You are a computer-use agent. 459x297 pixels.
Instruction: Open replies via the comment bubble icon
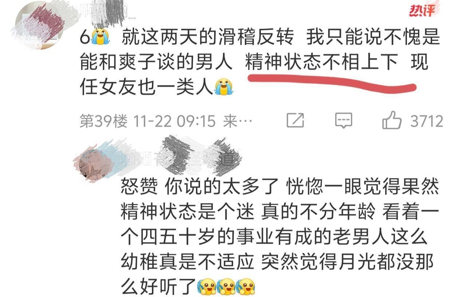[x=344, y=120]
